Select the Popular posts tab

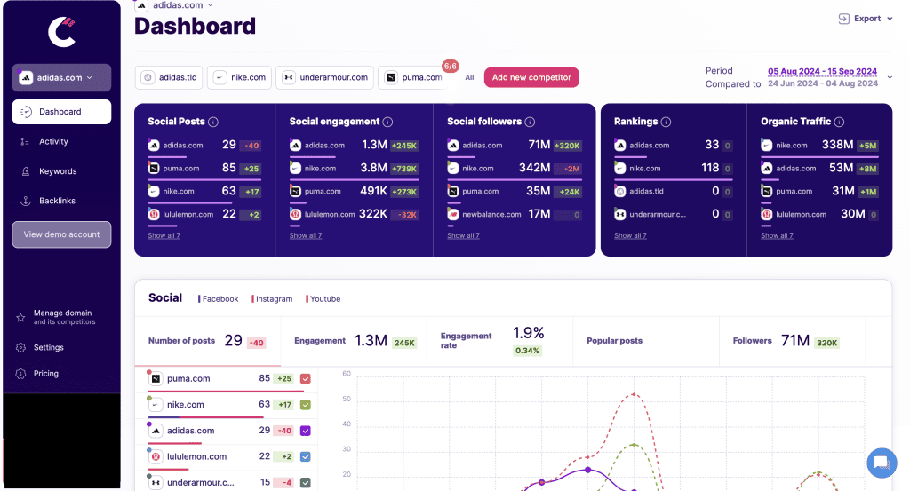pos(646,341)
